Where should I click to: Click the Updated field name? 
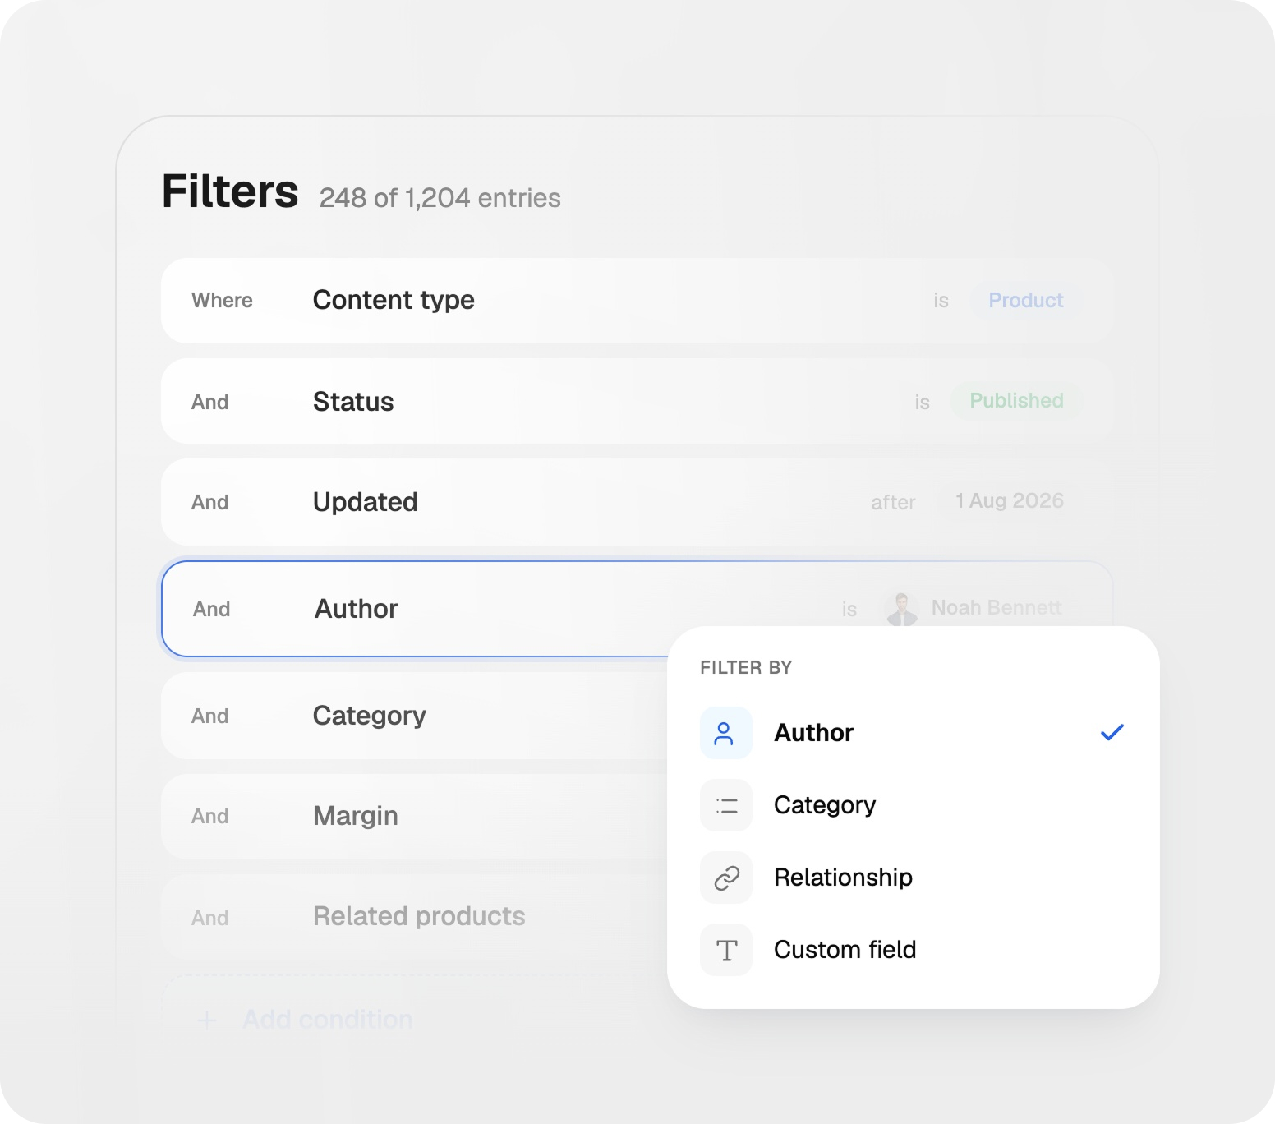coord(365,502)
